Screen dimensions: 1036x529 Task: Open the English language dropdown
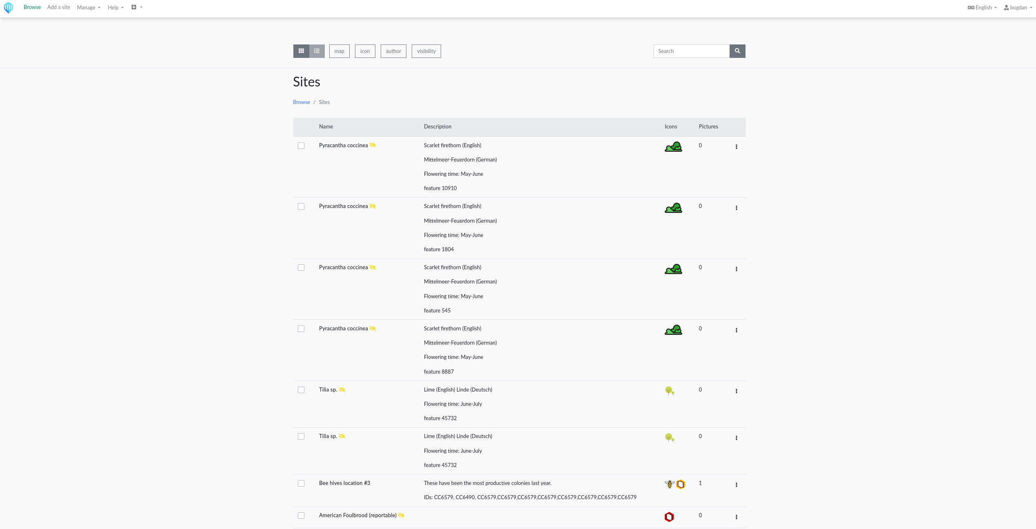click(x=983, y=7)
